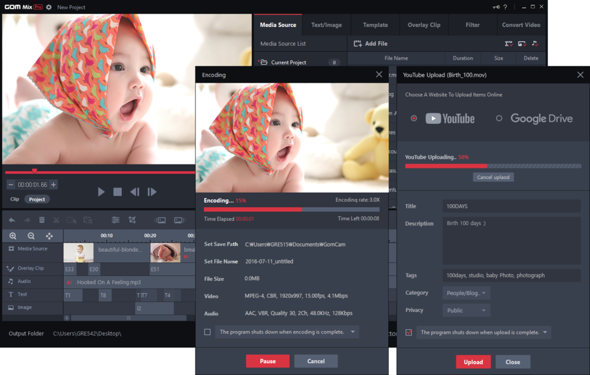The height and width of the screenshot is (375, 590).
Task: Expand the upload-complete shutdown action dropdown
Action: pyautogui.click(x=545, y=332)
